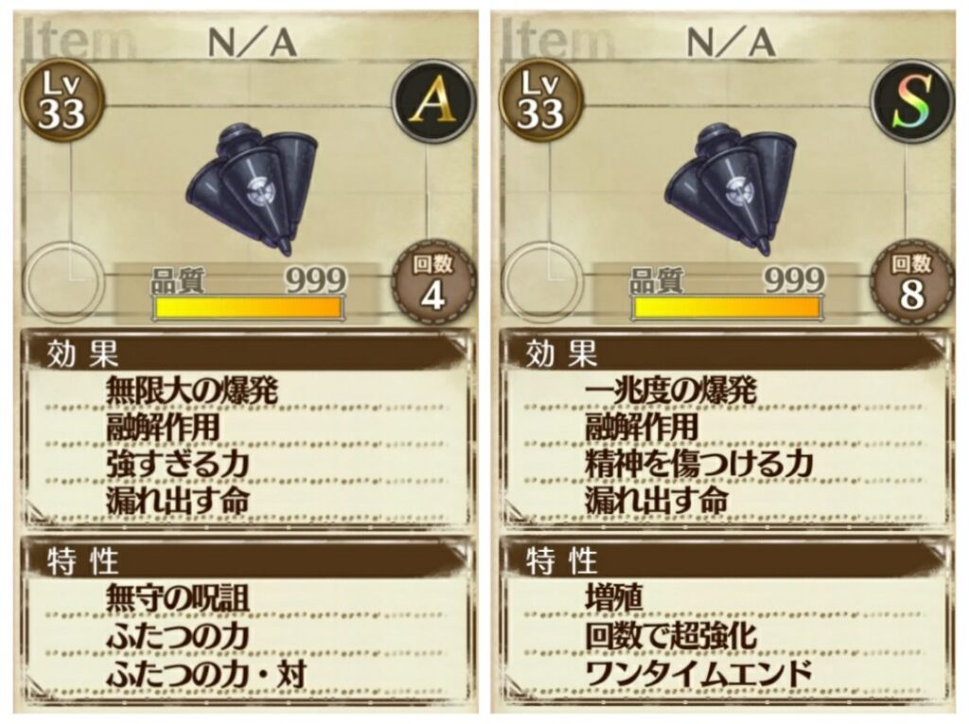The height and width of the screenshot is (724, 969).
Task: Click the 回数 4 use-count badge
Action: click(433, 283)
